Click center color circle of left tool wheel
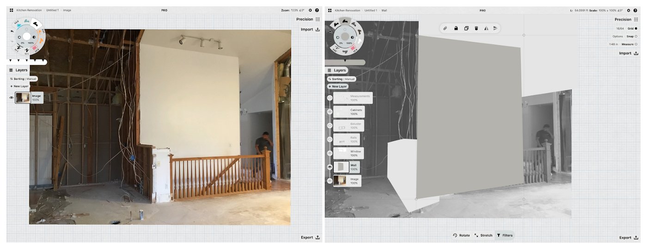 tap(27, 36)
